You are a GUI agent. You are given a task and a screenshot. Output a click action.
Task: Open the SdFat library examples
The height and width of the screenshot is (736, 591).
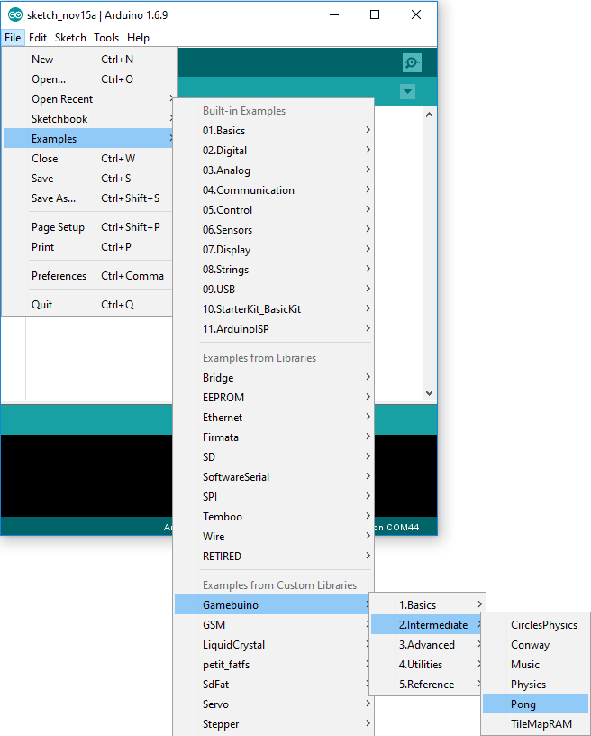click(x=274, y=685)
